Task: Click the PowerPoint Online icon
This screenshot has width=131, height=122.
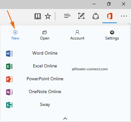Action: pyautogui.click(x=9, y=79)
